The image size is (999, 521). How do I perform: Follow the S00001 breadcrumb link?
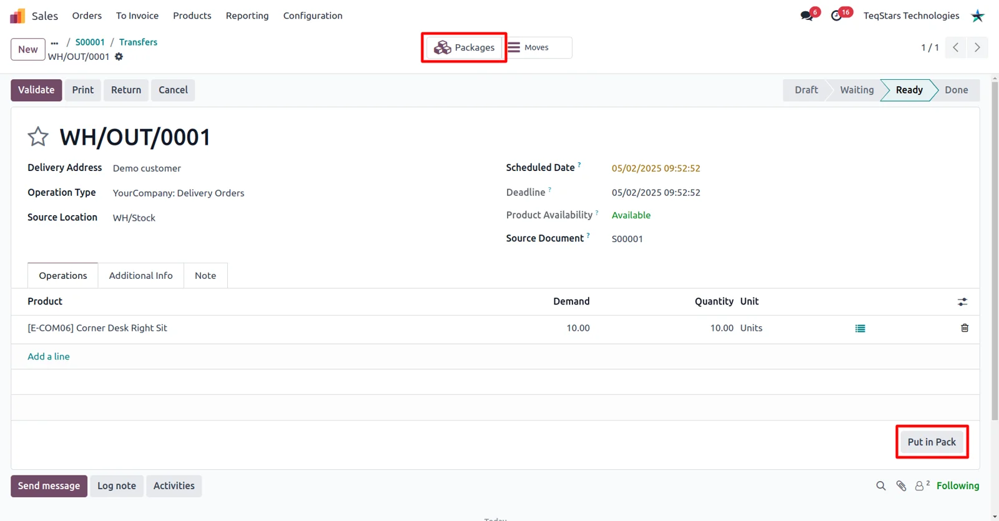[x=90, y=42]
